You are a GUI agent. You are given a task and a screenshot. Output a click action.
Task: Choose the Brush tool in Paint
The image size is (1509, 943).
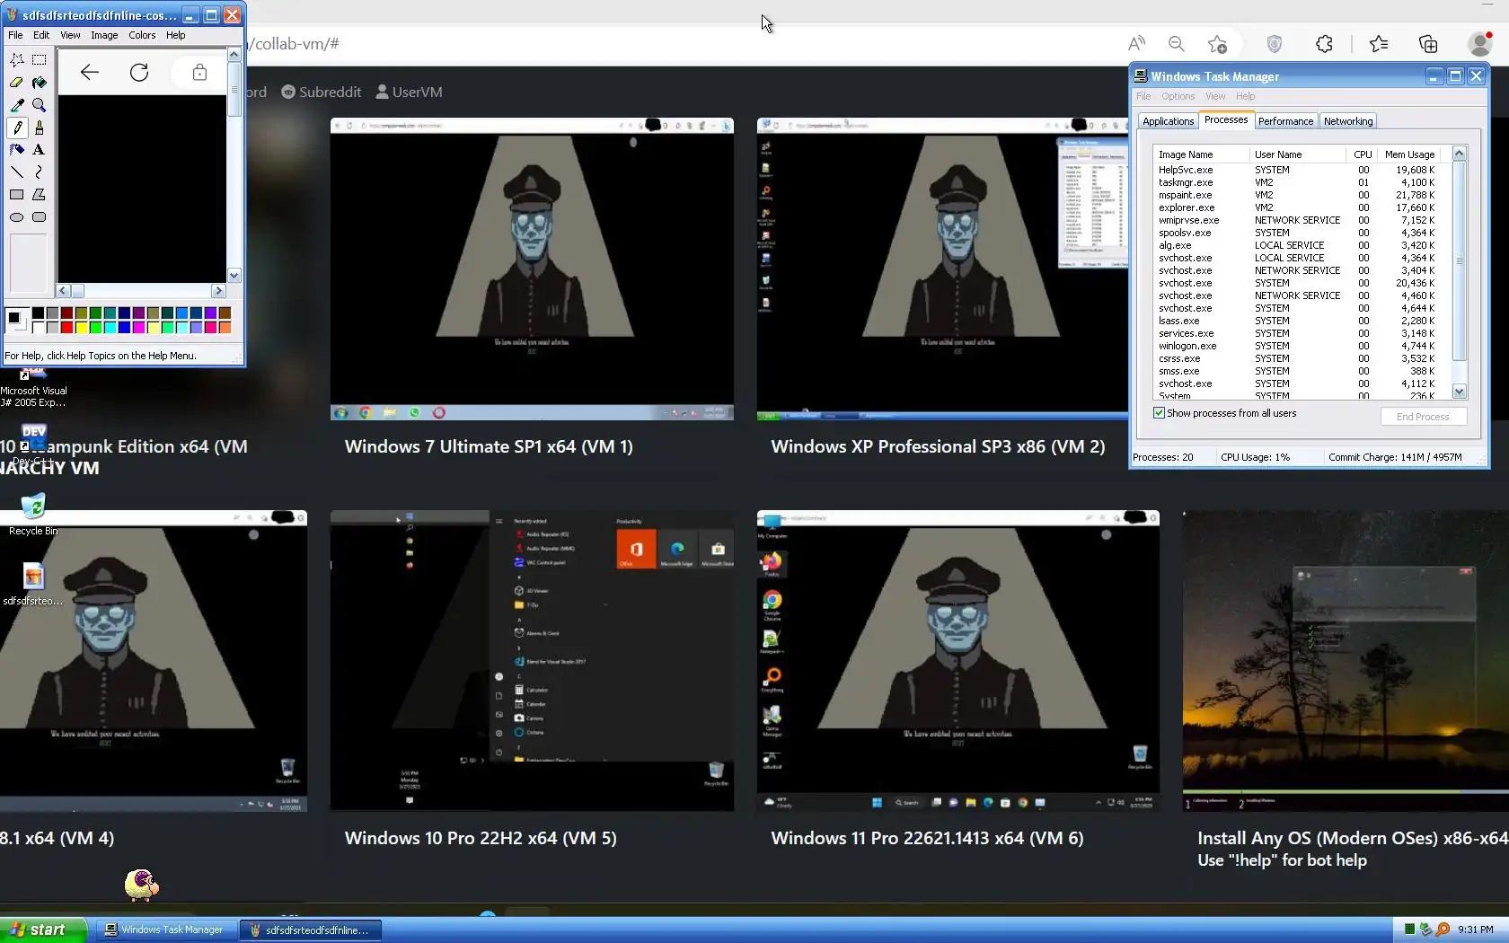click(40, 128)
